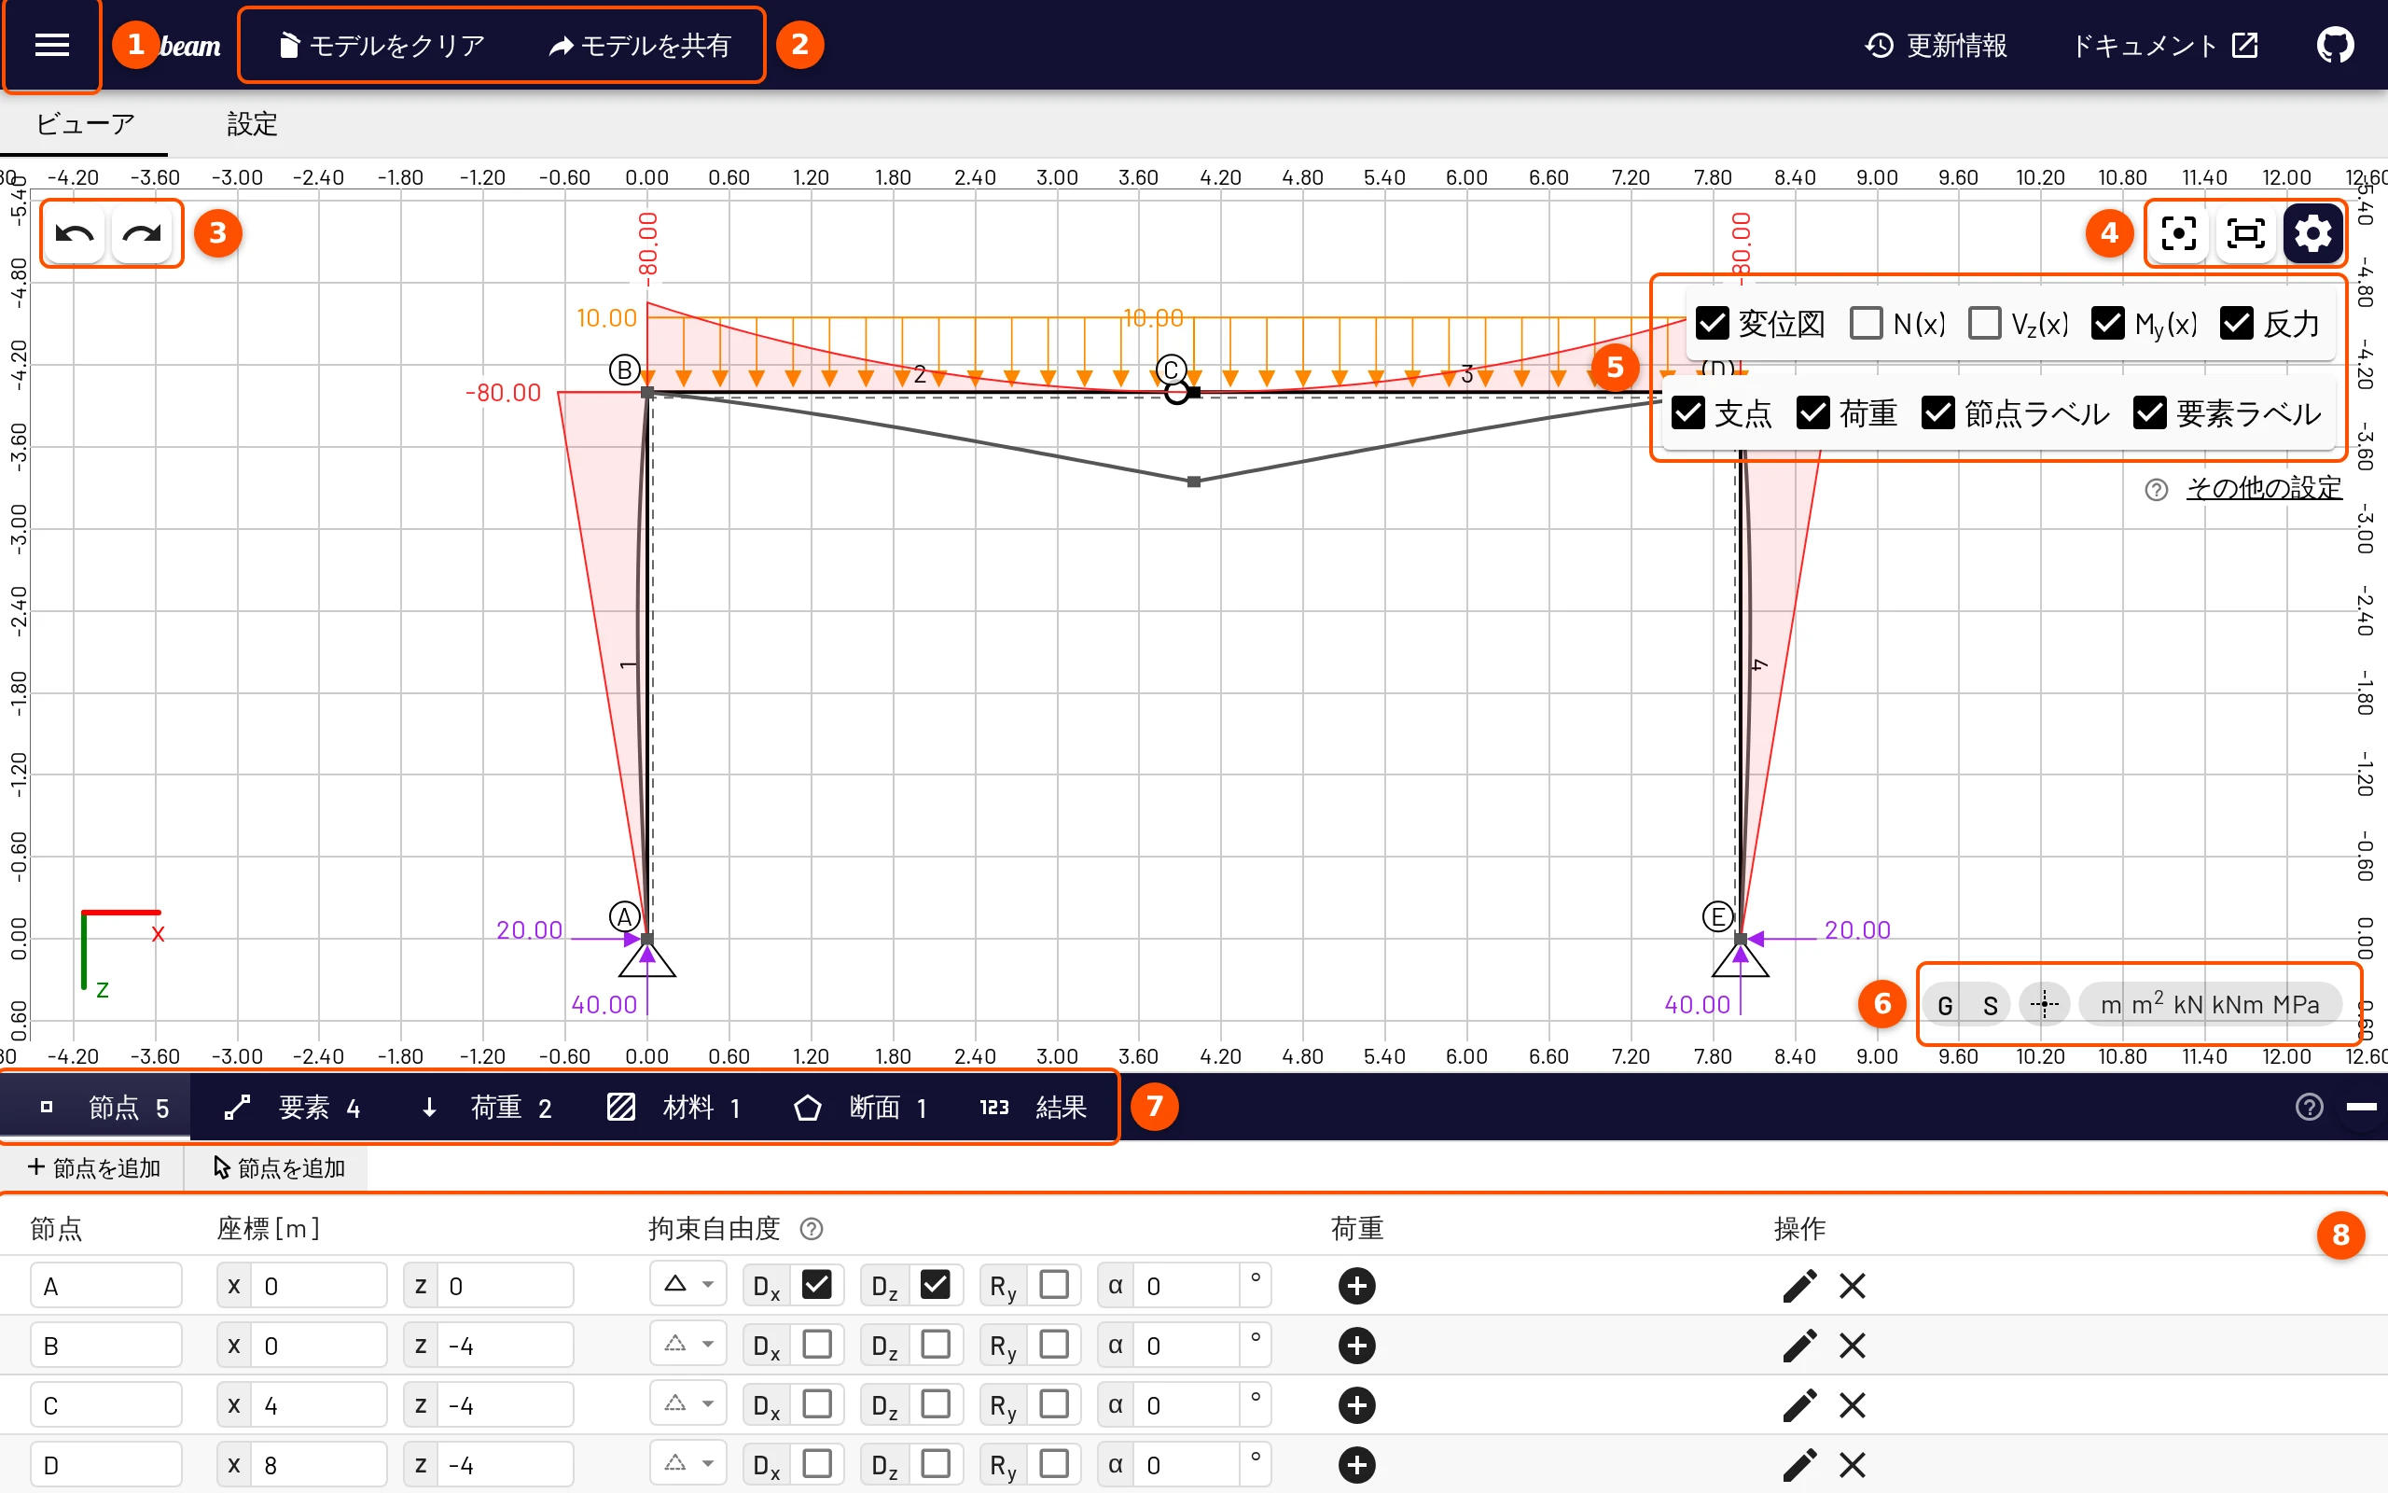The width and height of the screenshot is (2388, 1493).
Task: Add a load to node D
Action: tap(1357, 1464)
